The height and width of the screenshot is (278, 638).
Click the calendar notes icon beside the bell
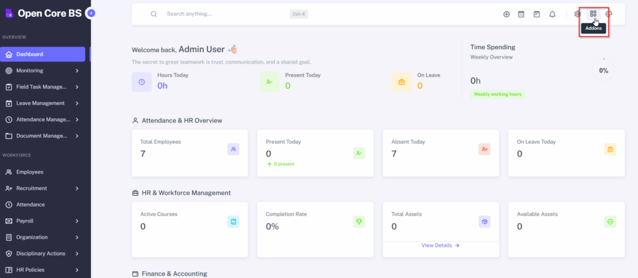[536, 14]
